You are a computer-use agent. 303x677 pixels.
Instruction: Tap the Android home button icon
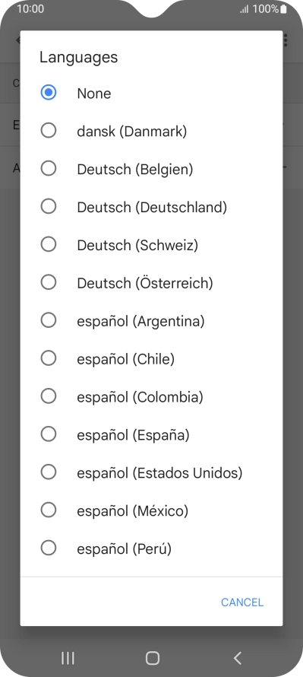[x=152, y=658]
